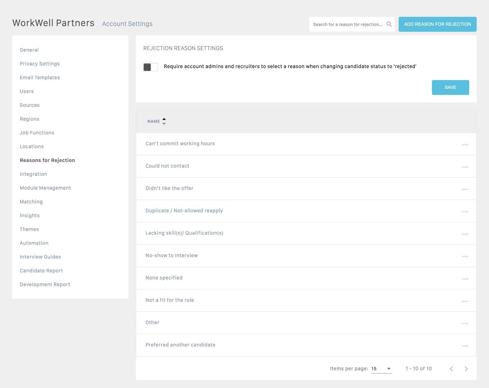Image resolution: width=489 pixels, height=388 pixels.
Task: Open more options for 'No-show to Interview'
Action: pyautogui.click(x=465, y=257)
